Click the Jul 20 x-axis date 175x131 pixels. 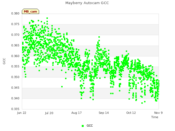(x=49, y=113)
